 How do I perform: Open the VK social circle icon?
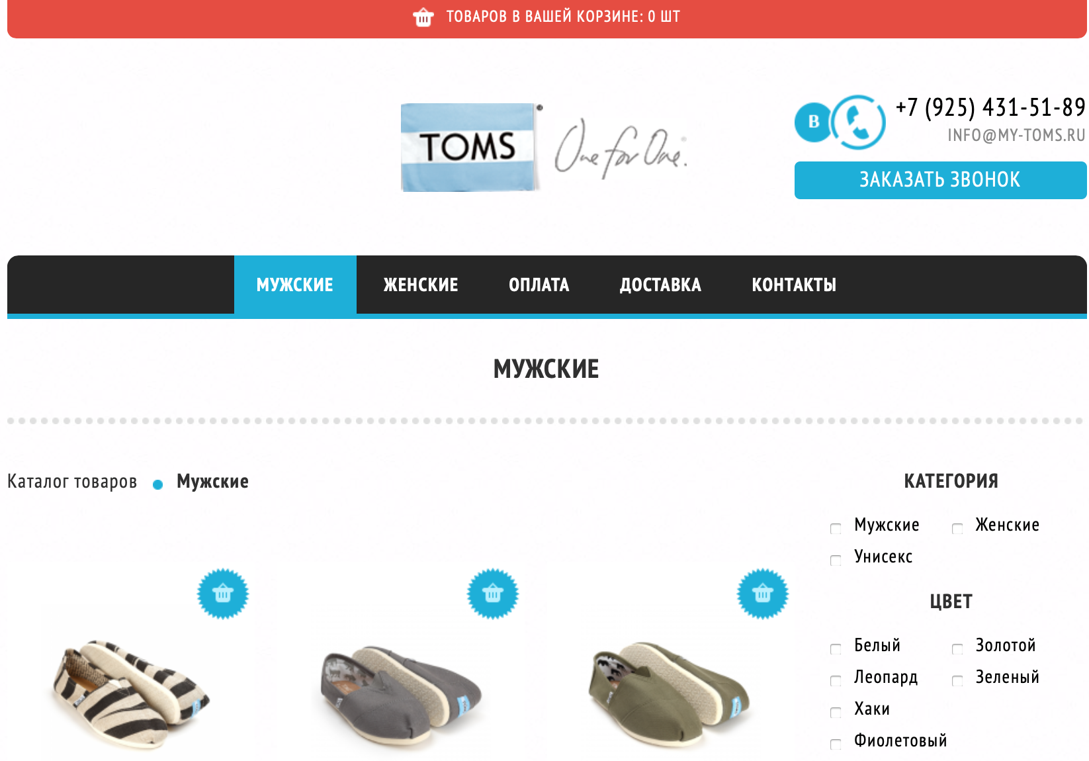point(814,122)
